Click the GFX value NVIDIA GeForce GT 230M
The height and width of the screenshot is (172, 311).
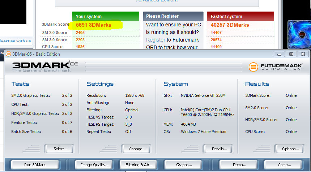coord(203,95)
